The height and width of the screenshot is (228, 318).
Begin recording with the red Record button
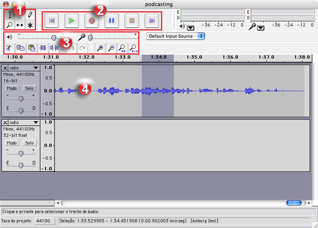(x=92, y=20)
